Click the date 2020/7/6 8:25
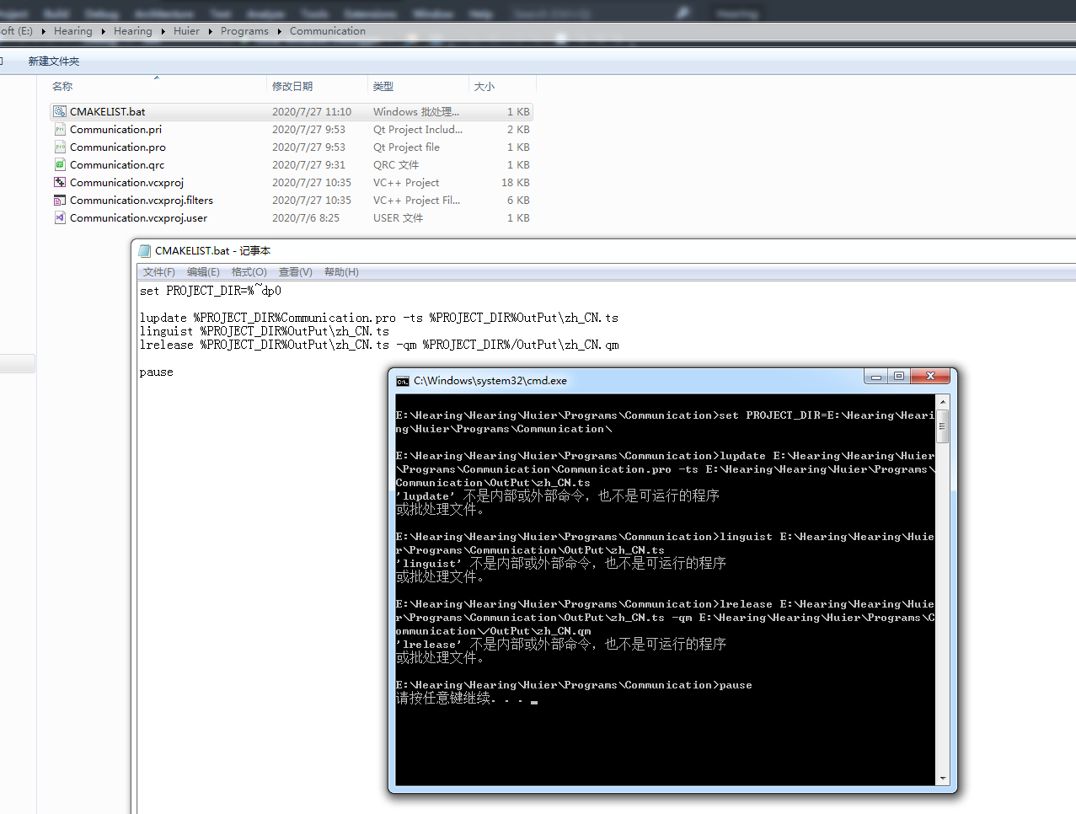The height and width of the screenshot is (814, 1076). tap(306, 217)
